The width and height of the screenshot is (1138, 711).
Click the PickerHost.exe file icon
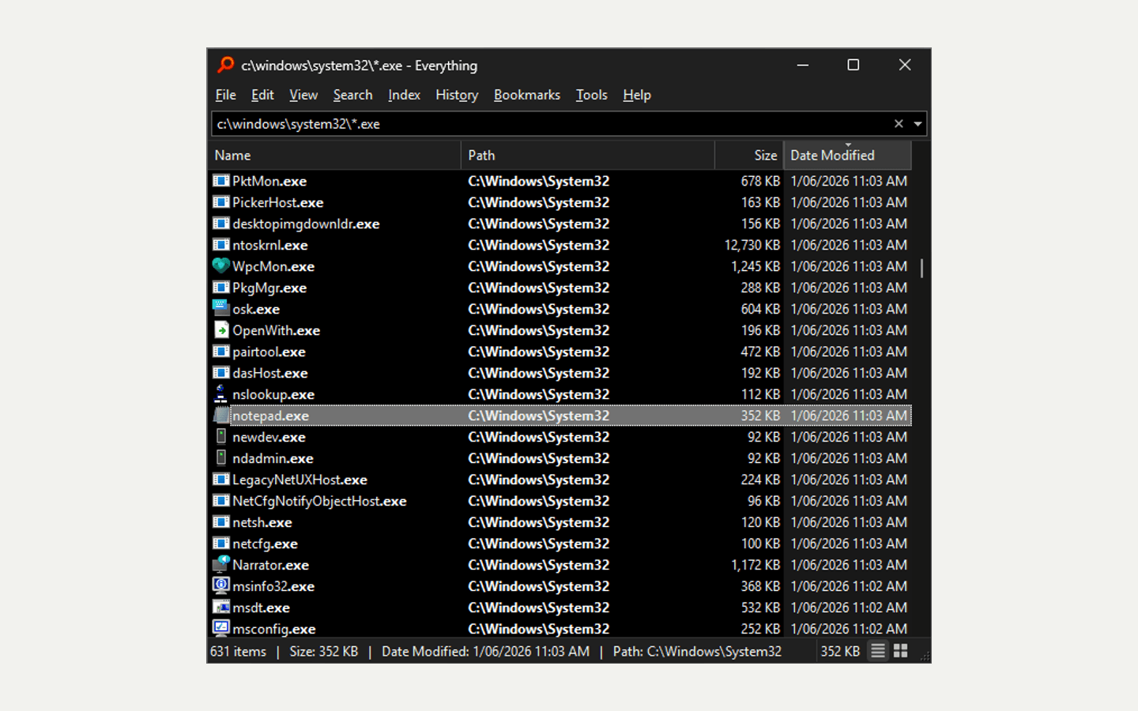(x=221, y=202)
